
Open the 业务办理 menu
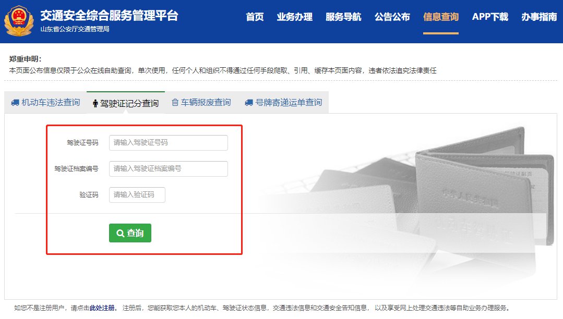point(294,17)
